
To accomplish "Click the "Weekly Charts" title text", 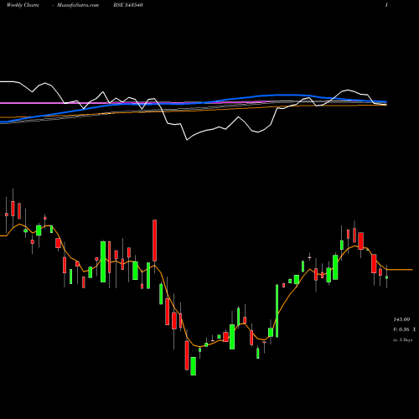I will 23,5.
